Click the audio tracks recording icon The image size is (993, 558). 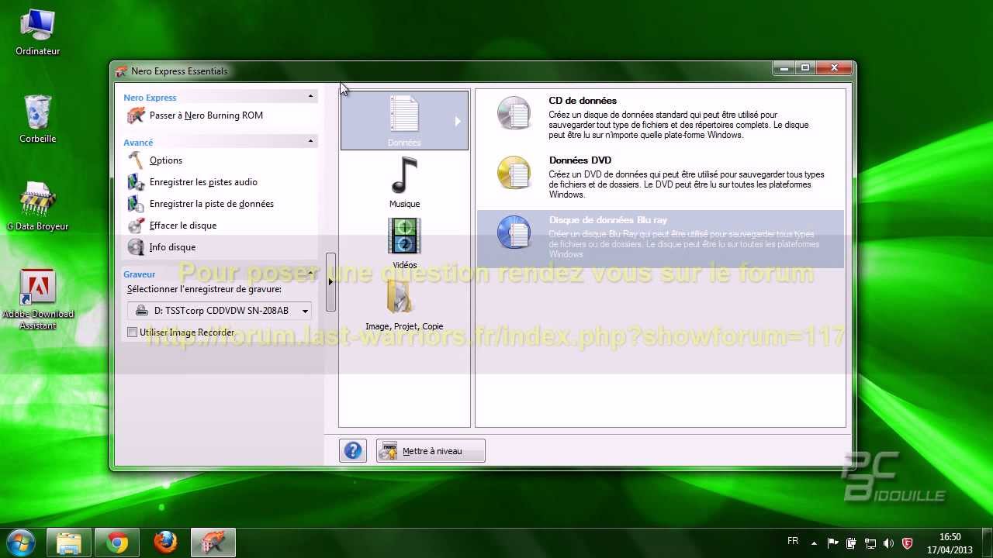(136, 182)
